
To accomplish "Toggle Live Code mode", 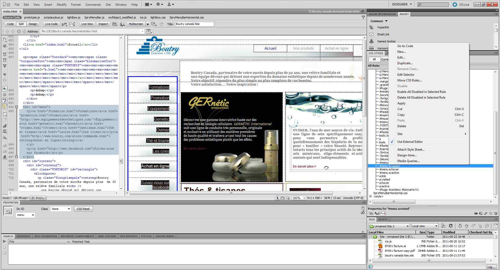I will pyautogui.click(x=51, y=24).
